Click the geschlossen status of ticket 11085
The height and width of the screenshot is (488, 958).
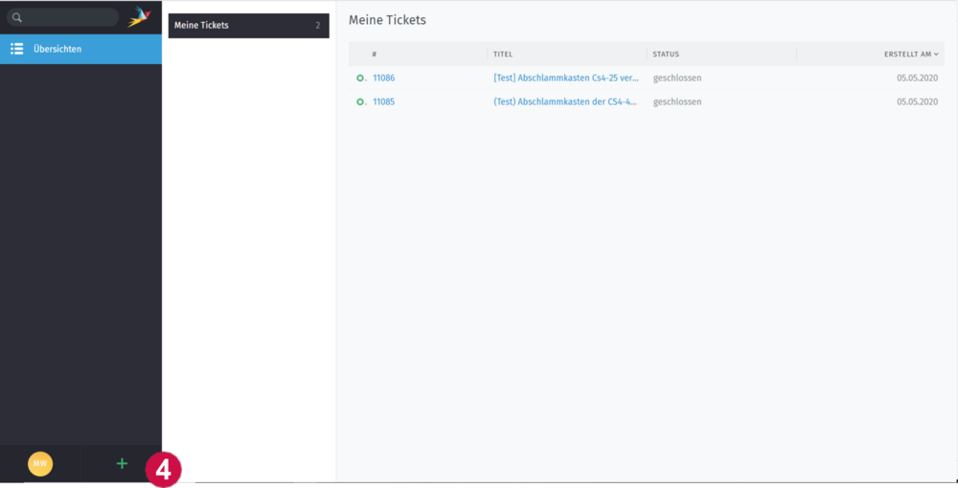[677, 101]
